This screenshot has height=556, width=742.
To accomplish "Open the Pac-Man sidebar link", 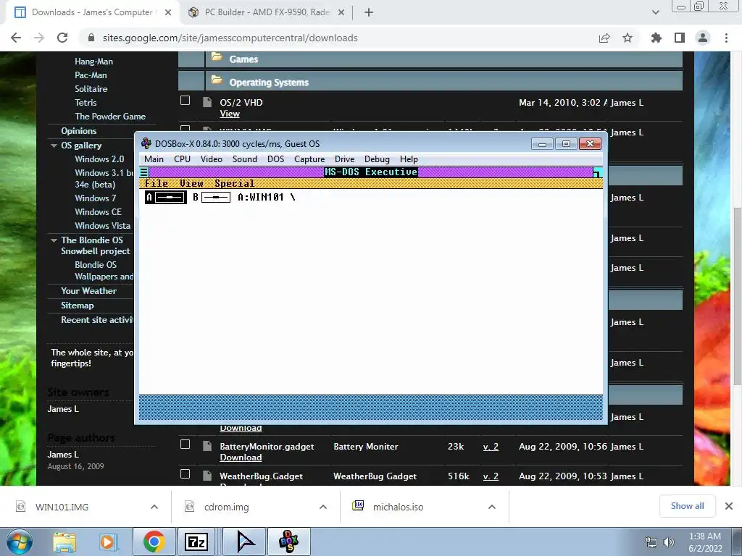I will [x=91, y=75].
